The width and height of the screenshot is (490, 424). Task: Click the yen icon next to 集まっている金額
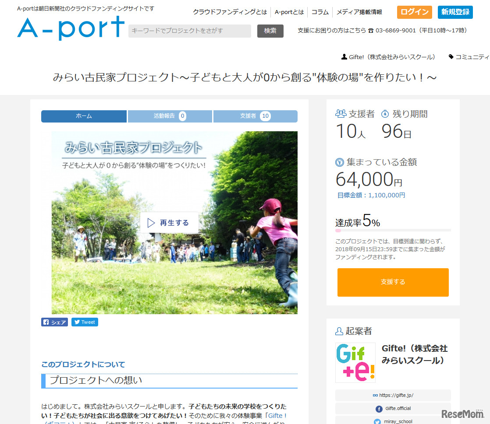coord(340,162)
